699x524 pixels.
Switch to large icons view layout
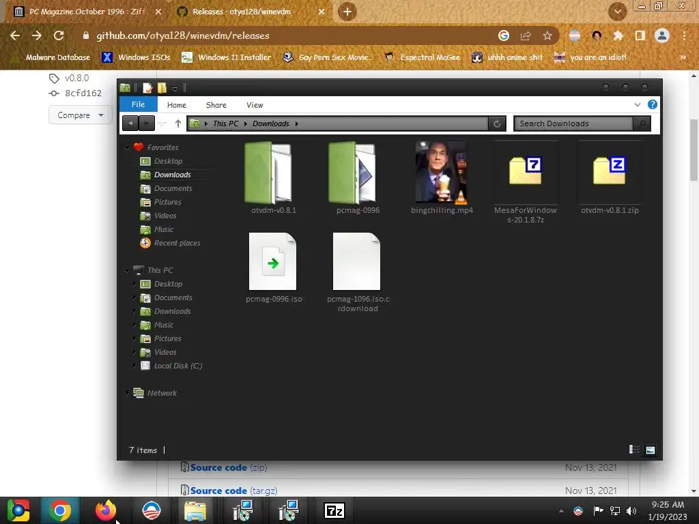pos(650,450)
